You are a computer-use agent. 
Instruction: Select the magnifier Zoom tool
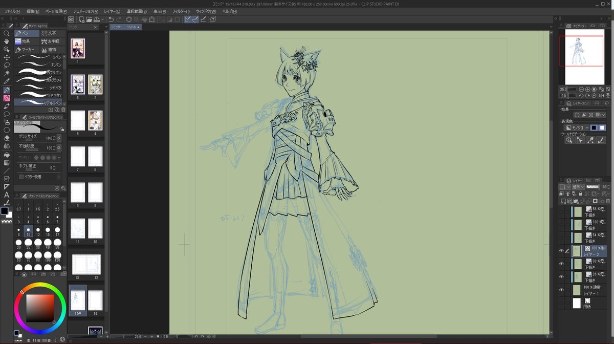(7, 33)
